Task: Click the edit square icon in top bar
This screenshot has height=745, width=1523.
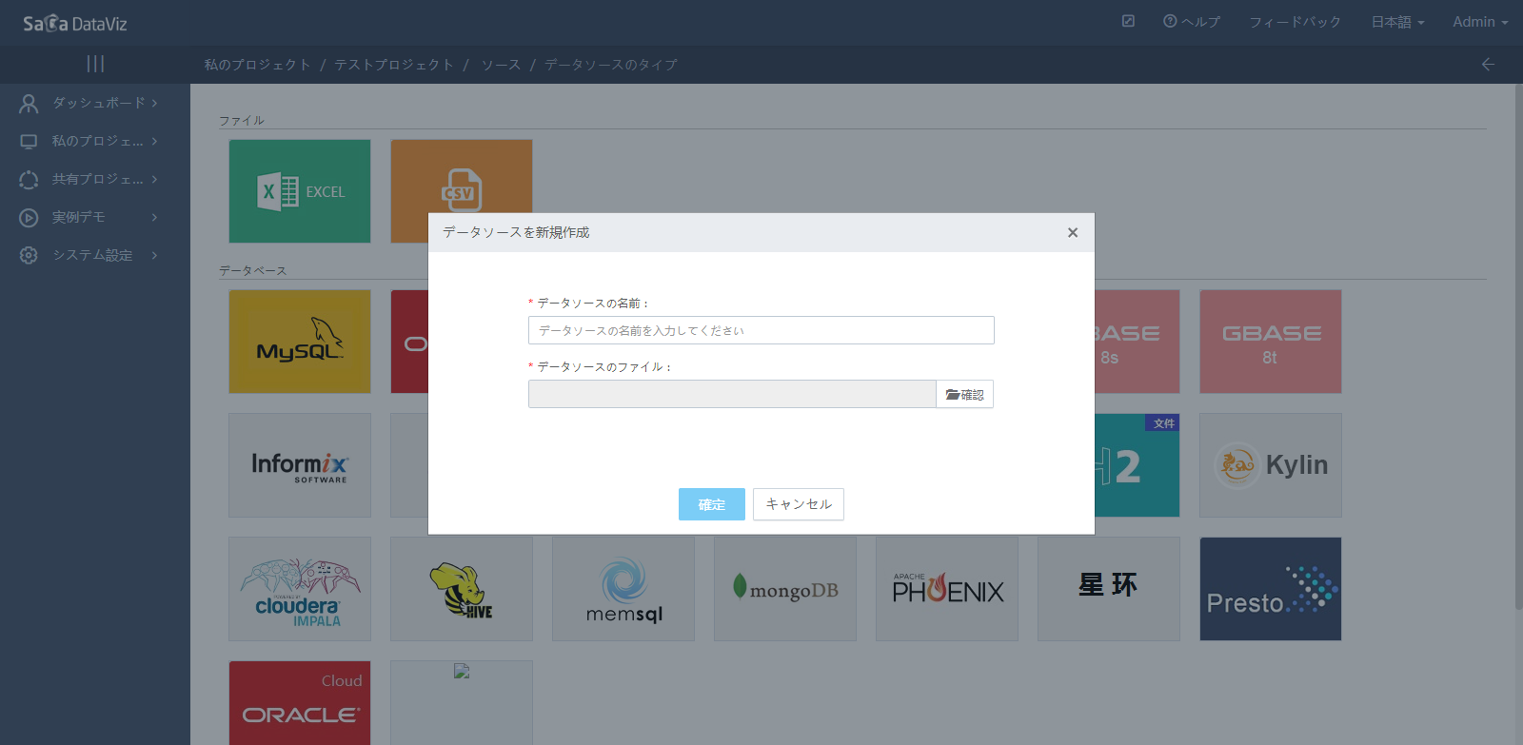Action: coord(1128,21)
